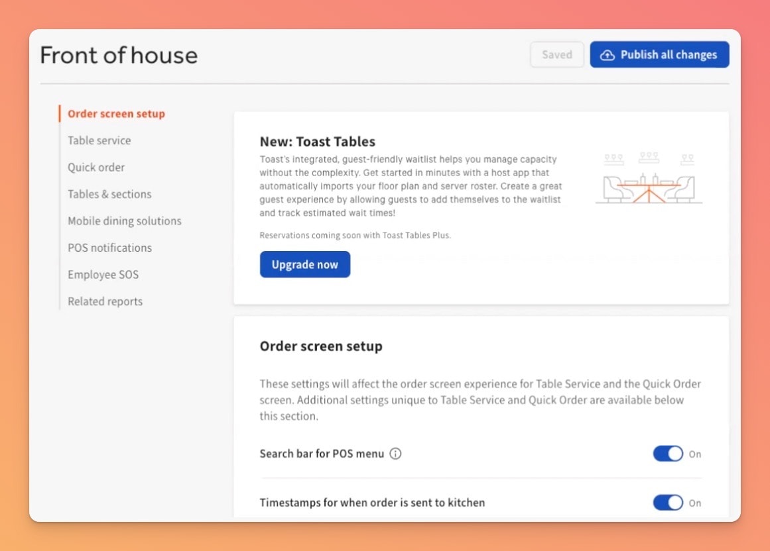Click the Front of house page title

pos(119,55)
